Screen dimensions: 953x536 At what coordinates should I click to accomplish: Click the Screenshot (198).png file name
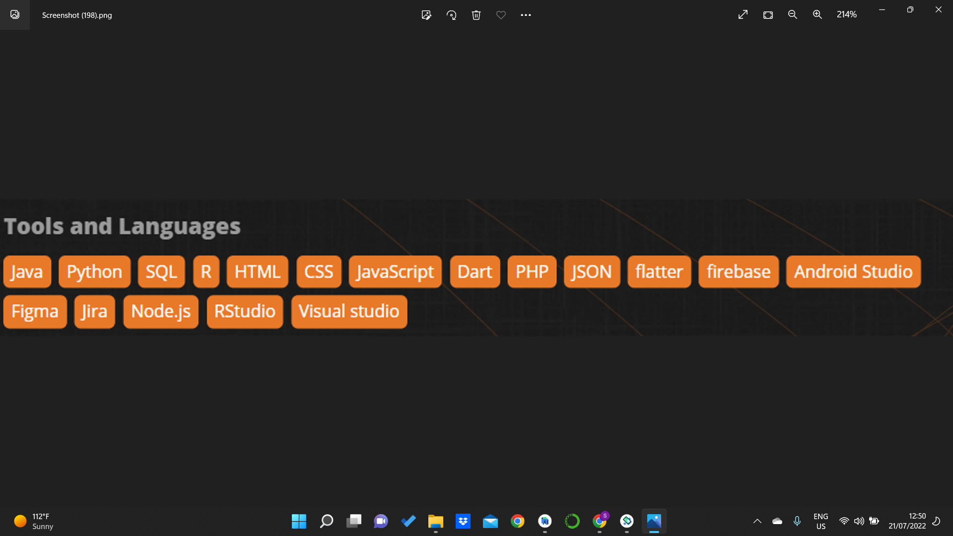[77, 15]
